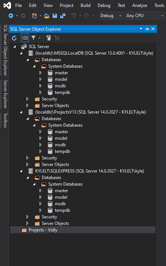Open the New Project dropdown arrow
This screenshot has width=166, height=266.
pos(41,16)
